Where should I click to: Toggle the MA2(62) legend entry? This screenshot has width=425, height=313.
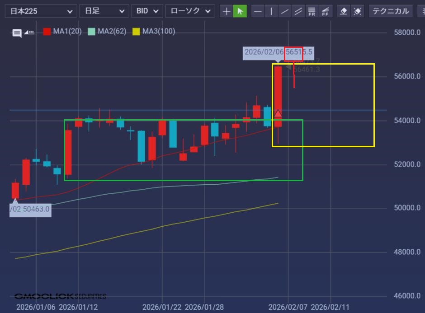108,31
